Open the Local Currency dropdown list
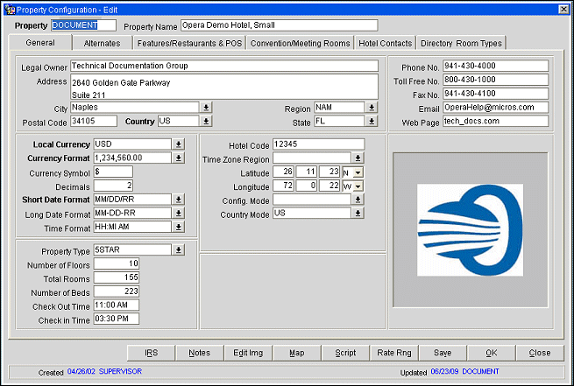574x386 pixels. click(x=179, y=144)
